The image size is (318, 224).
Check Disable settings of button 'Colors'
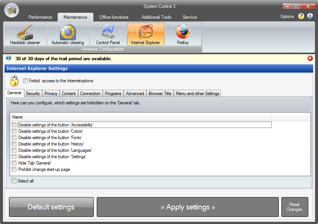click(x=14, y=131)
